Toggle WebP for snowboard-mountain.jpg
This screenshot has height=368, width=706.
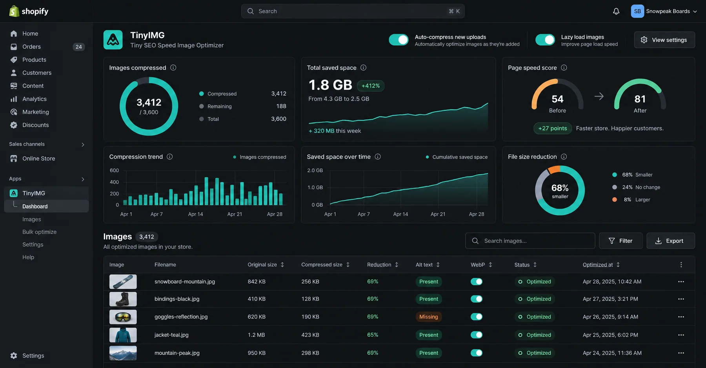coord(477,282)
